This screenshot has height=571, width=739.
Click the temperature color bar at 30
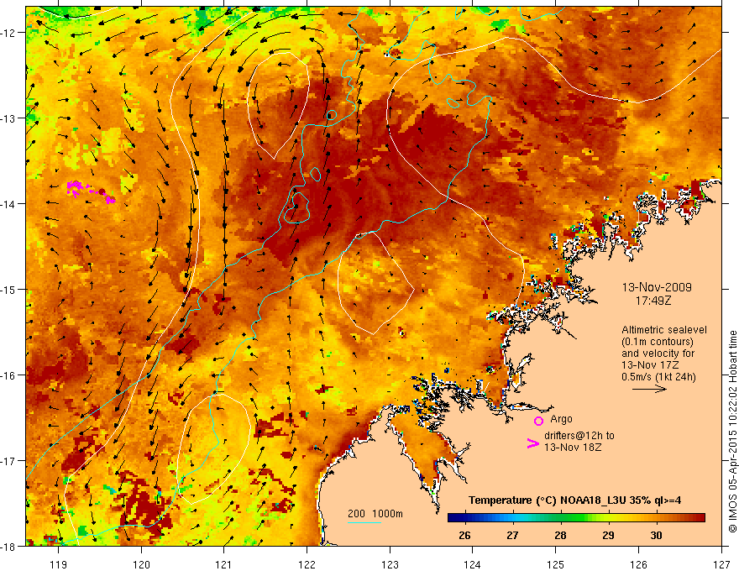click(656, 518)
